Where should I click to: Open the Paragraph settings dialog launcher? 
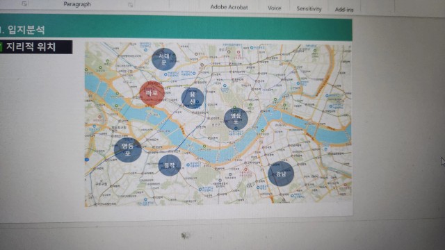click(x=130, y=5)
